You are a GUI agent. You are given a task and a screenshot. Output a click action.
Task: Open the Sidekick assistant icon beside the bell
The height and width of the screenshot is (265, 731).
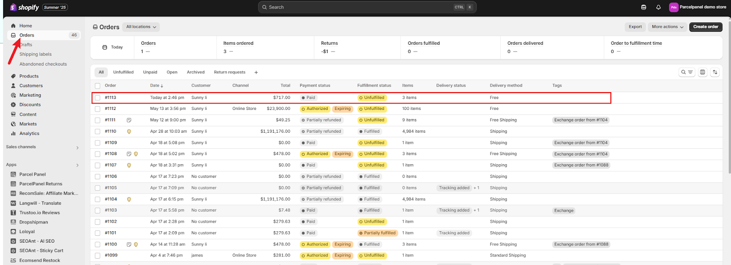click(x=644, y=7)
